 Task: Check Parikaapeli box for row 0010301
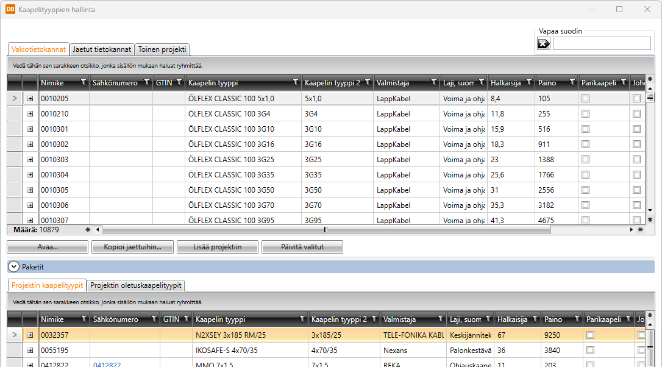[x=585, y=129]
